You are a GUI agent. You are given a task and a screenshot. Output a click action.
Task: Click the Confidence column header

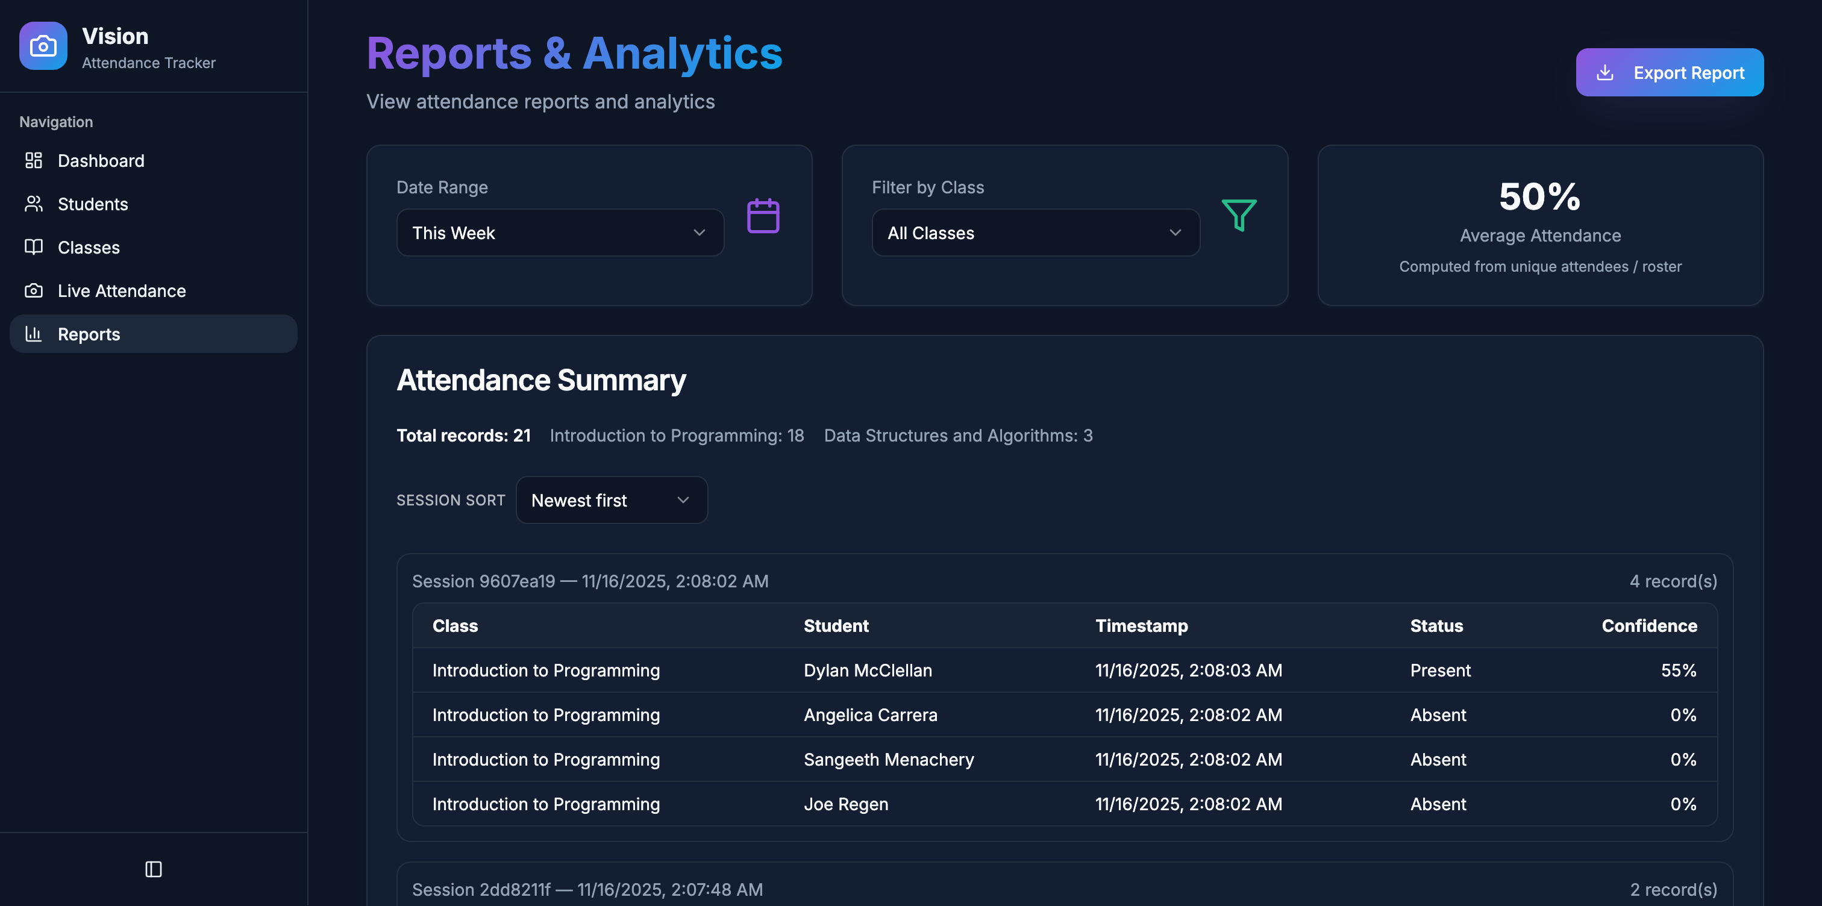coord(1648,625)
